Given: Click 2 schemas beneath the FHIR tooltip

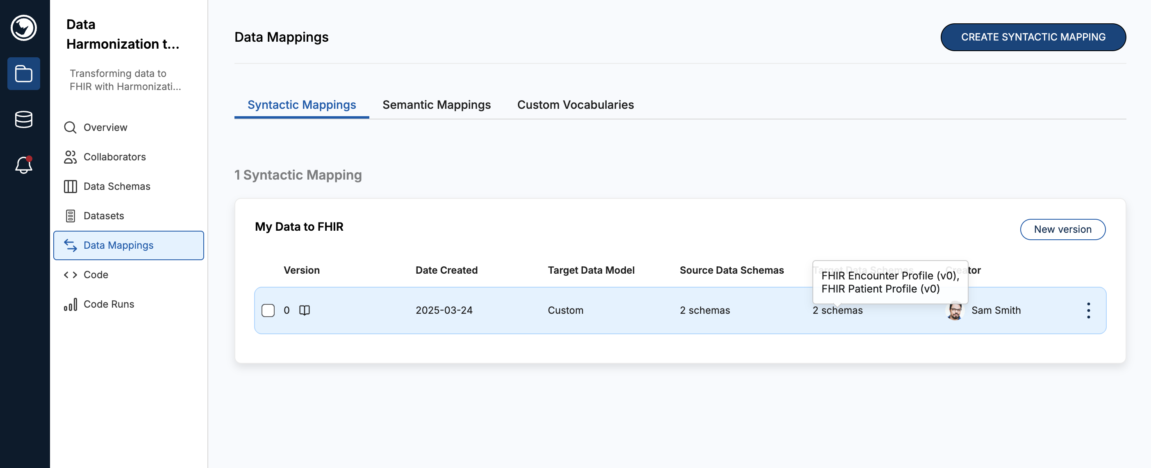Looking at the screenshot, I should pos(837,310).
